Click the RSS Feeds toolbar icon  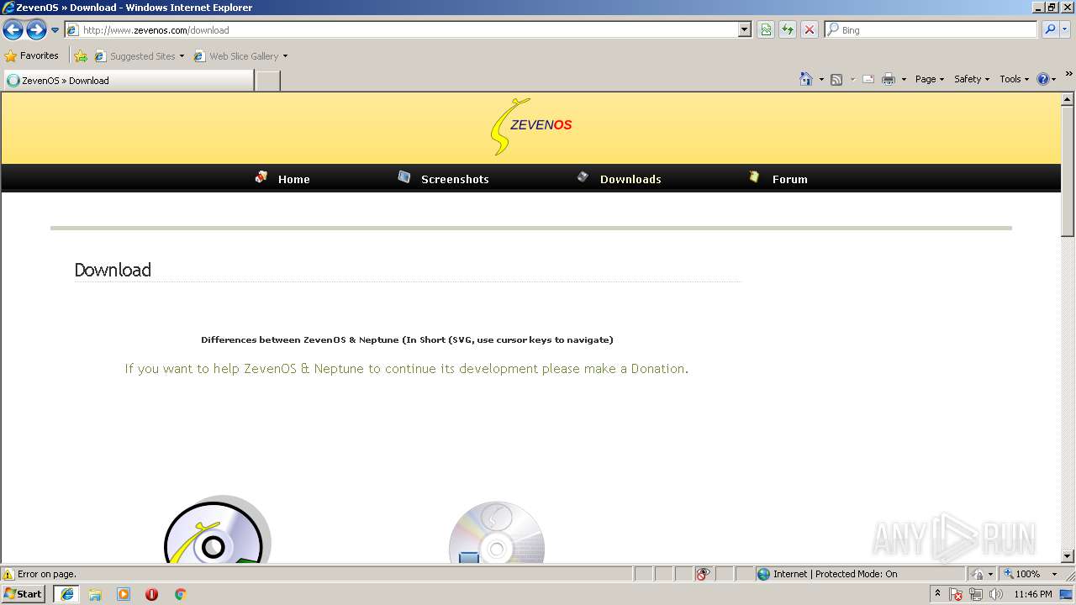coord(836,79)
